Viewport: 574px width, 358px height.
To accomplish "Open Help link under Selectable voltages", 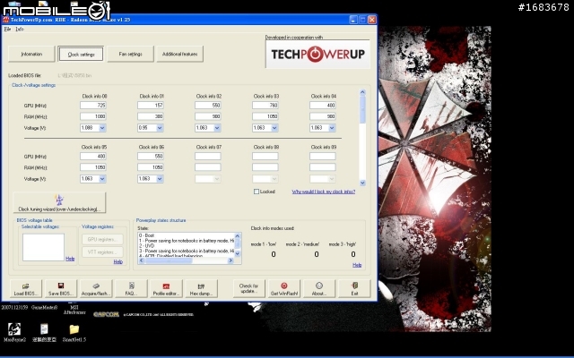I will (70, 259).
